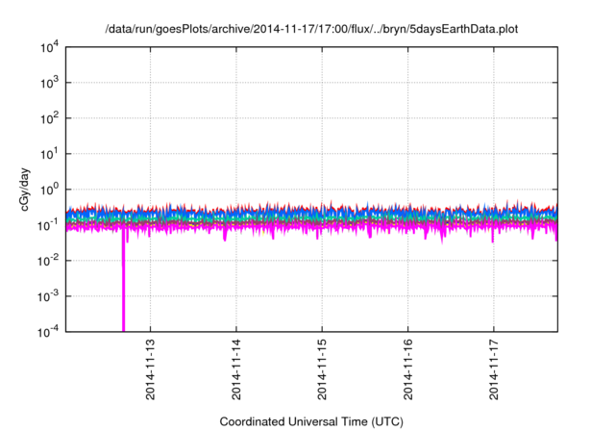Click the 2014-11-14 date tick label

coord(236,369)
